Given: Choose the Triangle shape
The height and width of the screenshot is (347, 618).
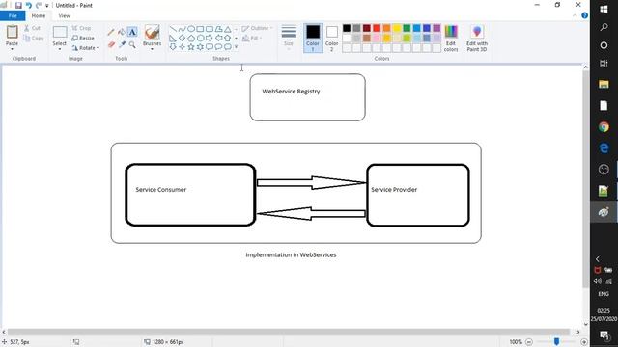Looking at the screenshot, I should click(228, 29).
